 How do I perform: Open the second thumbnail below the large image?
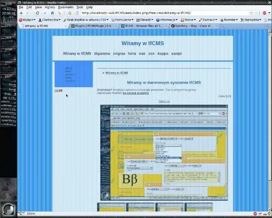coord(141,207)
